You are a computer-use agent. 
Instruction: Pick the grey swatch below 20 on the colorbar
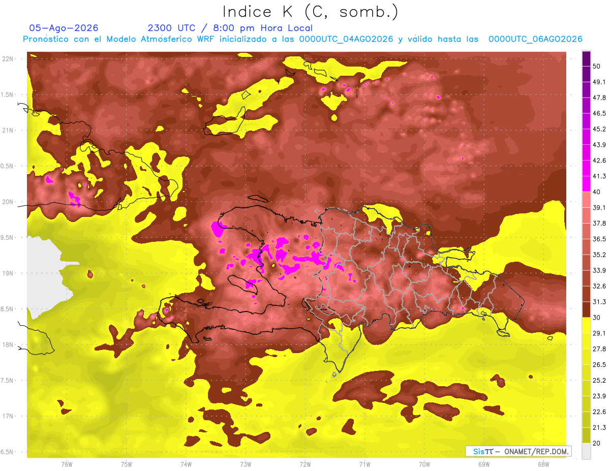tap(586, 451)
